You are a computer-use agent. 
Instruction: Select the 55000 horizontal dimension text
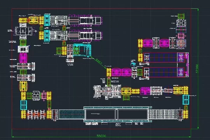tap(101, 136)
